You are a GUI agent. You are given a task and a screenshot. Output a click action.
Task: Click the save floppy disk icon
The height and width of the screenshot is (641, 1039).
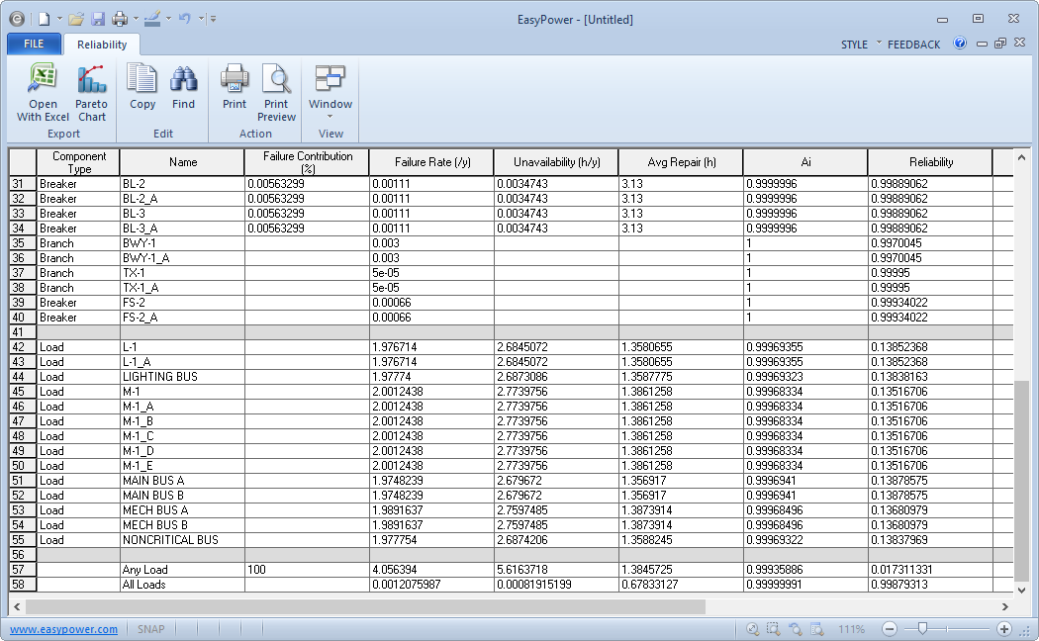point(98,19)
